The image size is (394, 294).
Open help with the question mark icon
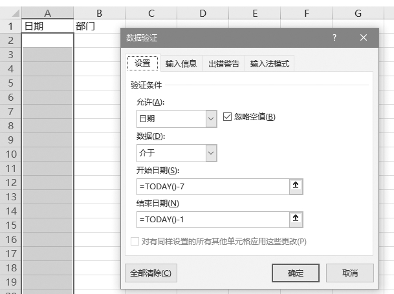(x=334, y=37)
